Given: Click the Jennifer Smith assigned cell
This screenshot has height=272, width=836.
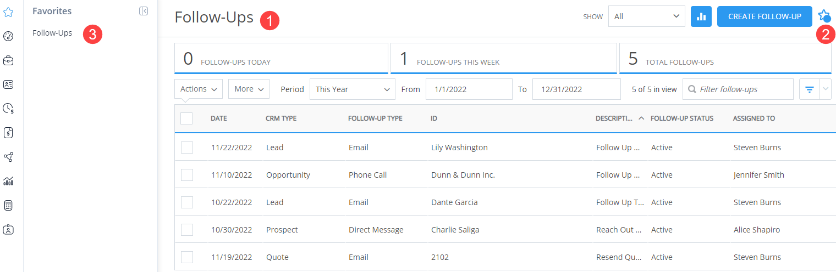Looking at the screenshot, I should [x=759, y=175].
